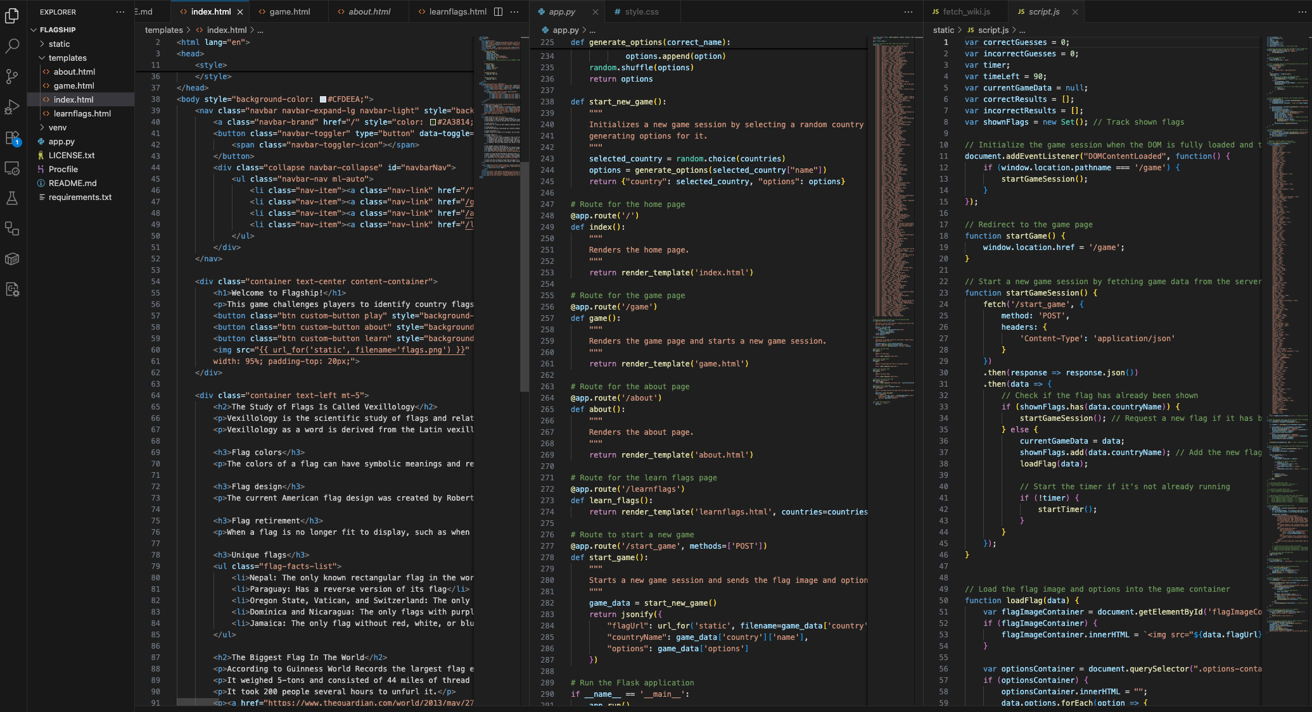Open the Explorer view in activity bar

coord(12,15)
